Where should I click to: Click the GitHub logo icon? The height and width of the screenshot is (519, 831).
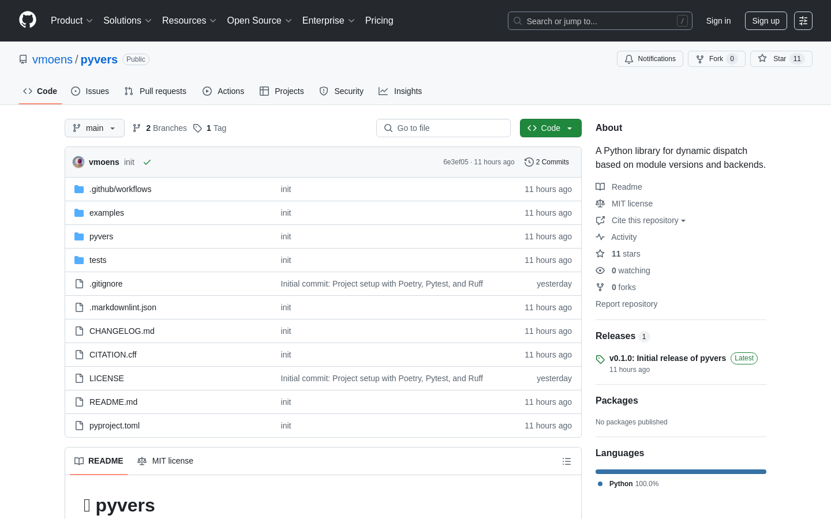tap(28, 20)
